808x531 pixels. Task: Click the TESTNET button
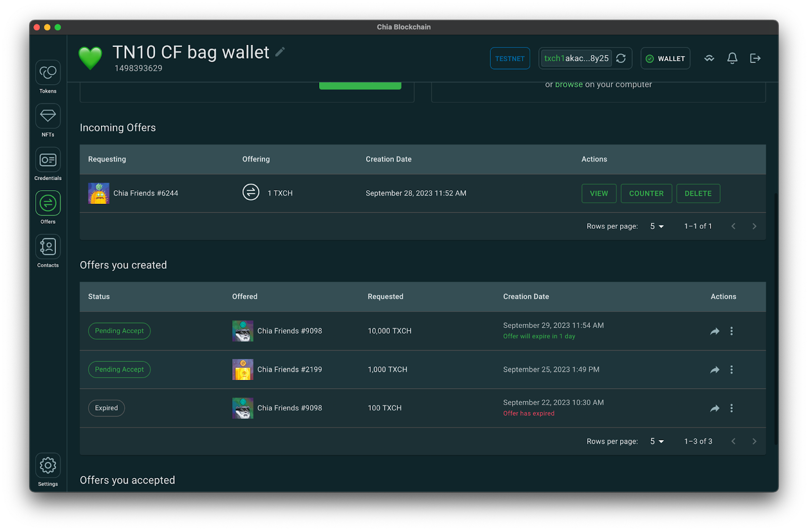(x=510, y=59)
